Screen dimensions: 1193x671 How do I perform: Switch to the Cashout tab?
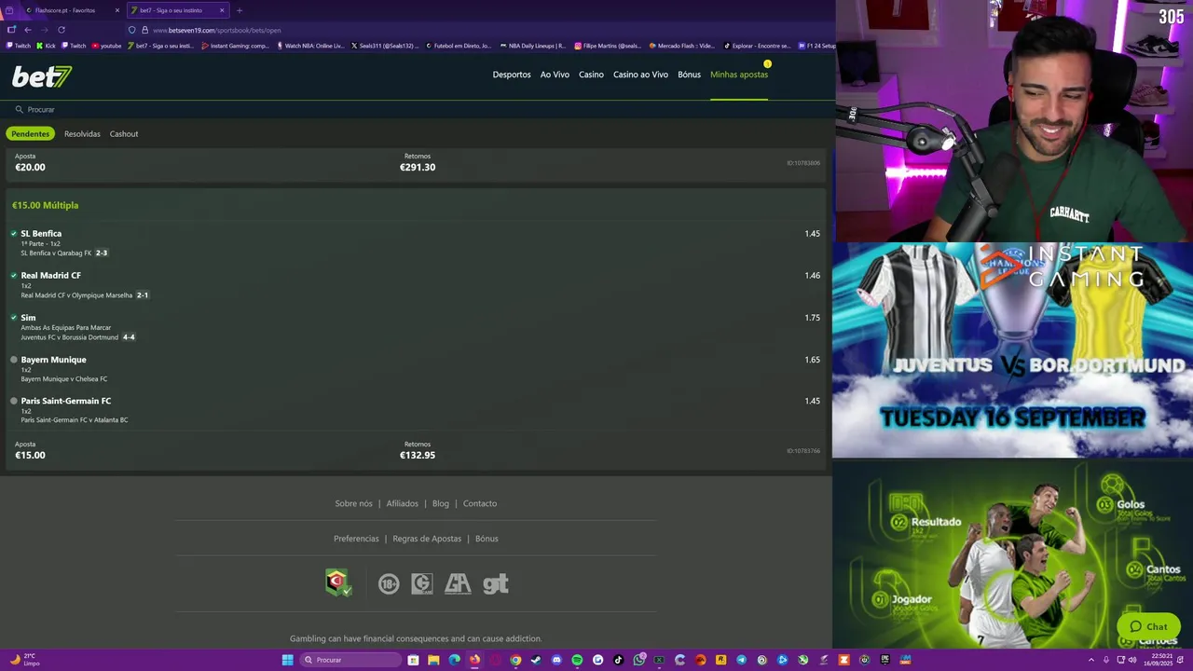124,134
